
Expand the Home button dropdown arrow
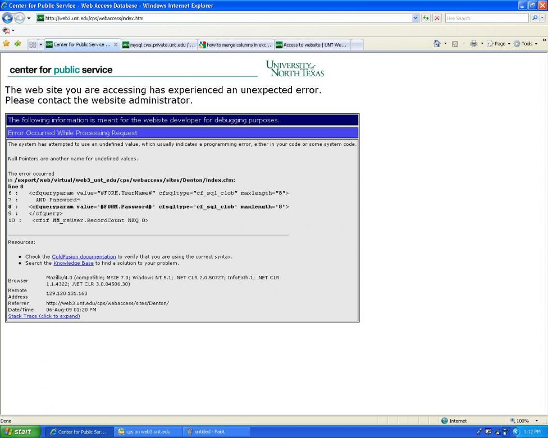(445, 44)
